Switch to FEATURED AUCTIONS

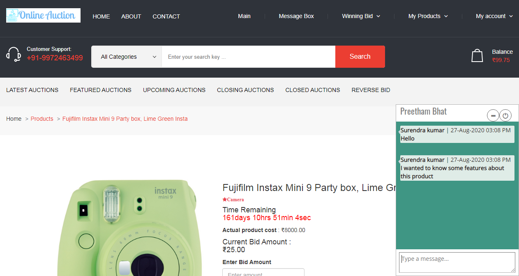coord(101,90)
